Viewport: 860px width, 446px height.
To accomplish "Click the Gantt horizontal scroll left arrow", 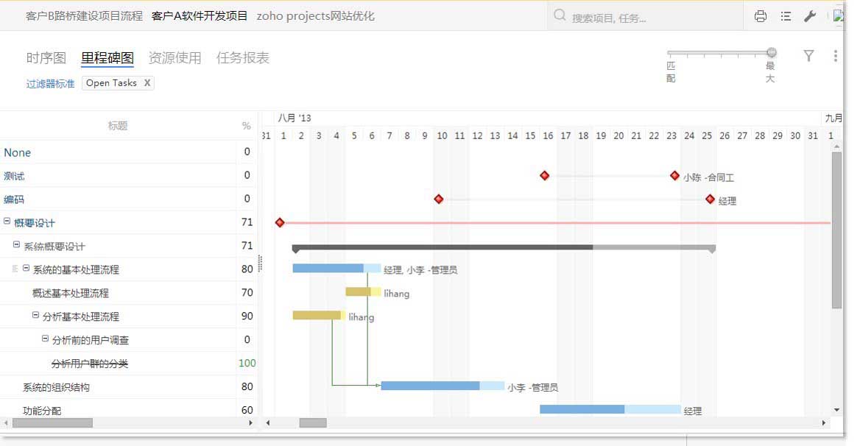I will click(268, 423).
